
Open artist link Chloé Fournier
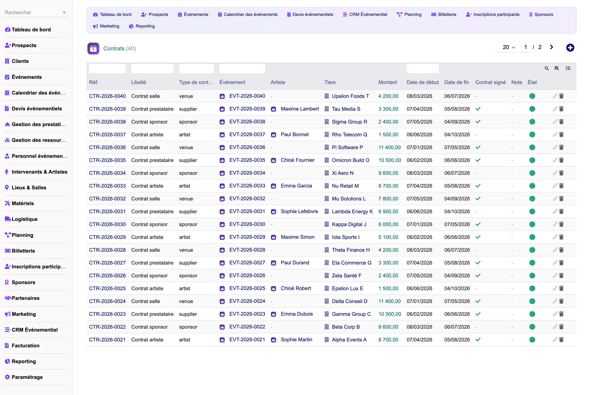298,160
